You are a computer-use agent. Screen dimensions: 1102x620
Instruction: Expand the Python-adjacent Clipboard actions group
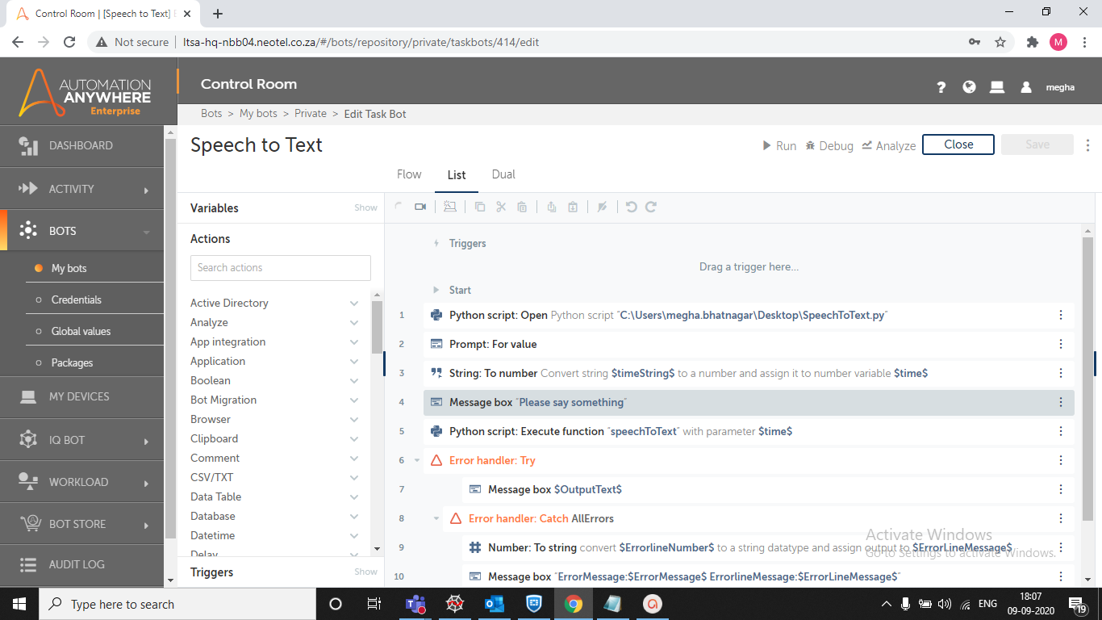point(353,438)
